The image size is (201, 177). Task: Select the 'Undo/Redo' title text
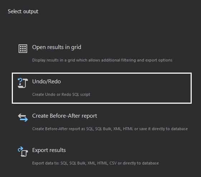tap(46, 82)
